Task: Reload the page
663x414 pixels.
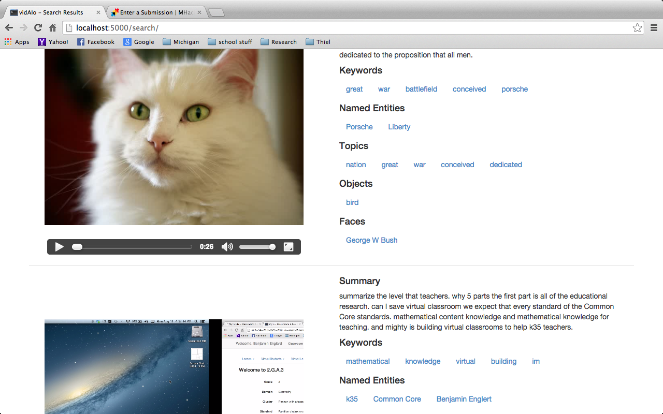Action: [x=38, y=28]
